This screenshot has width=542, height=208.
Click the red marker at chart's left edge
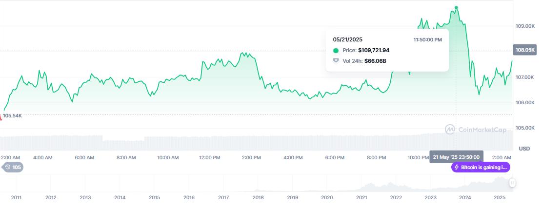pos(0,117)
